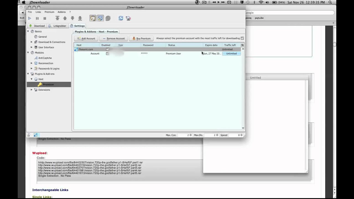
Task: Click the Unlimited cell in Account row
Action: click(231, 54)
